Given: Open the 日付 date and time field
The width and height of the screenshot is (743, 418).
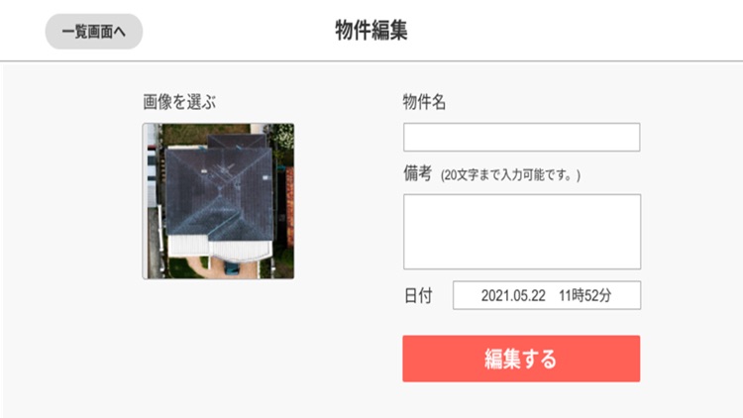Looking at the screenshot, I should (547, 295).
